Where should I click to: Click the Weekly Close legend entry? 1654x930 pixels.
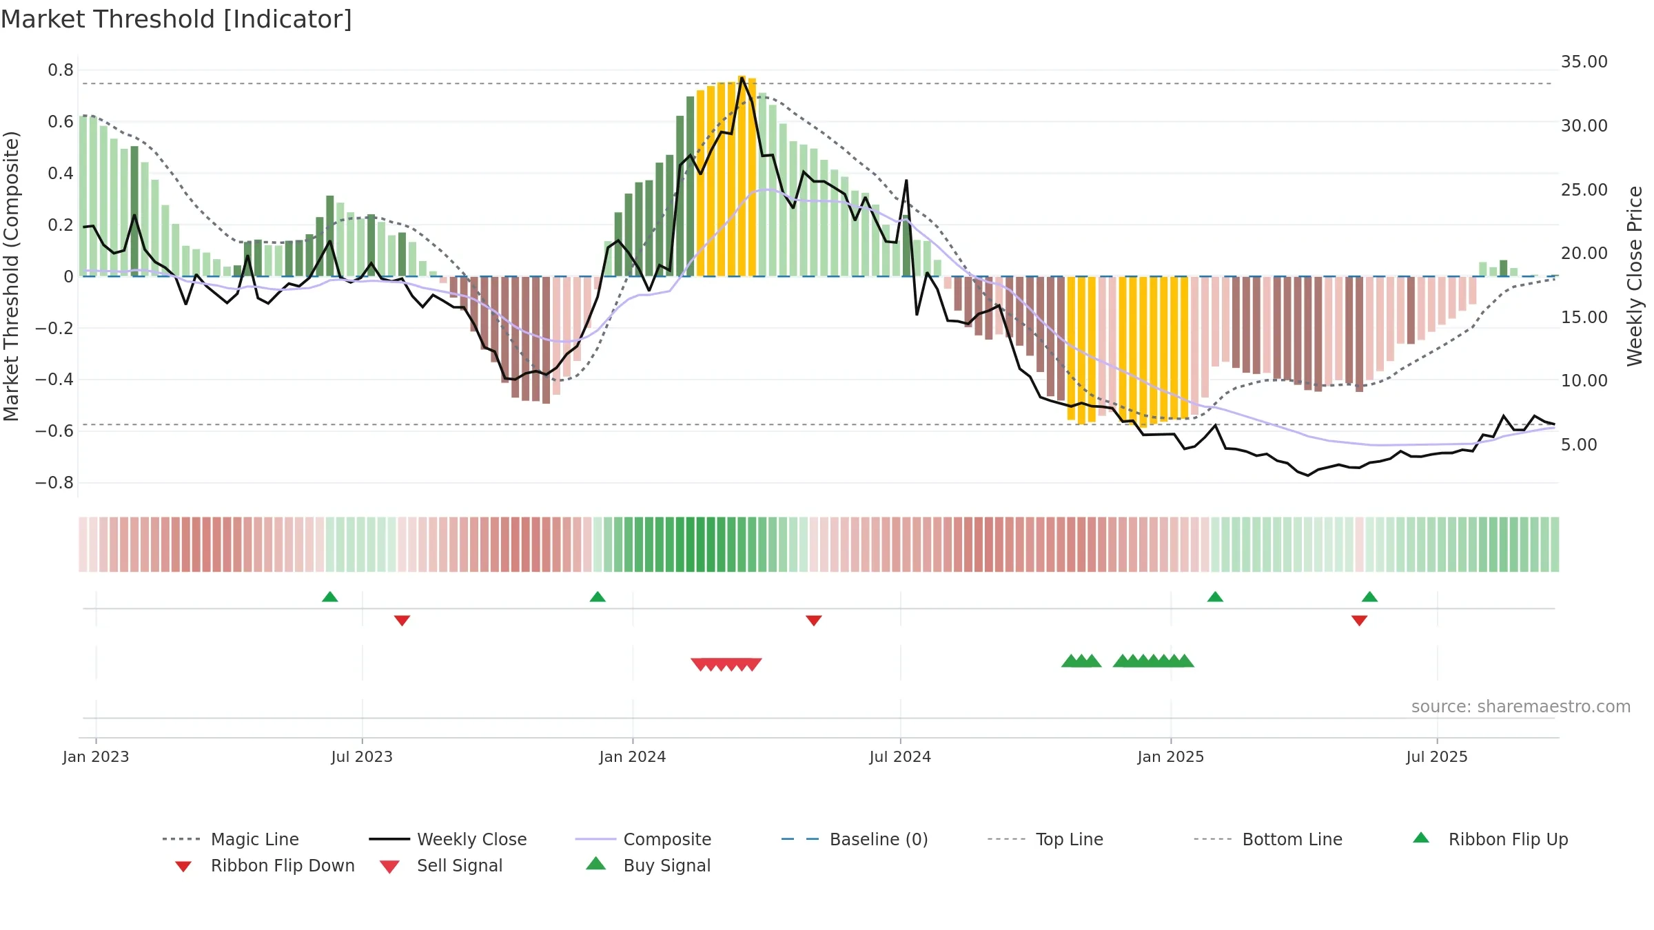pos(448,839)
